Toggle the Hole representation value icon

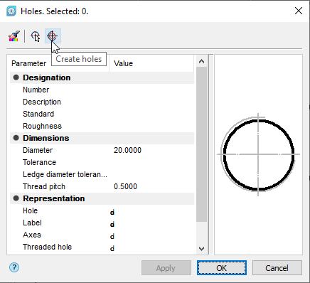pyautogui.click(x=112, y=213)
